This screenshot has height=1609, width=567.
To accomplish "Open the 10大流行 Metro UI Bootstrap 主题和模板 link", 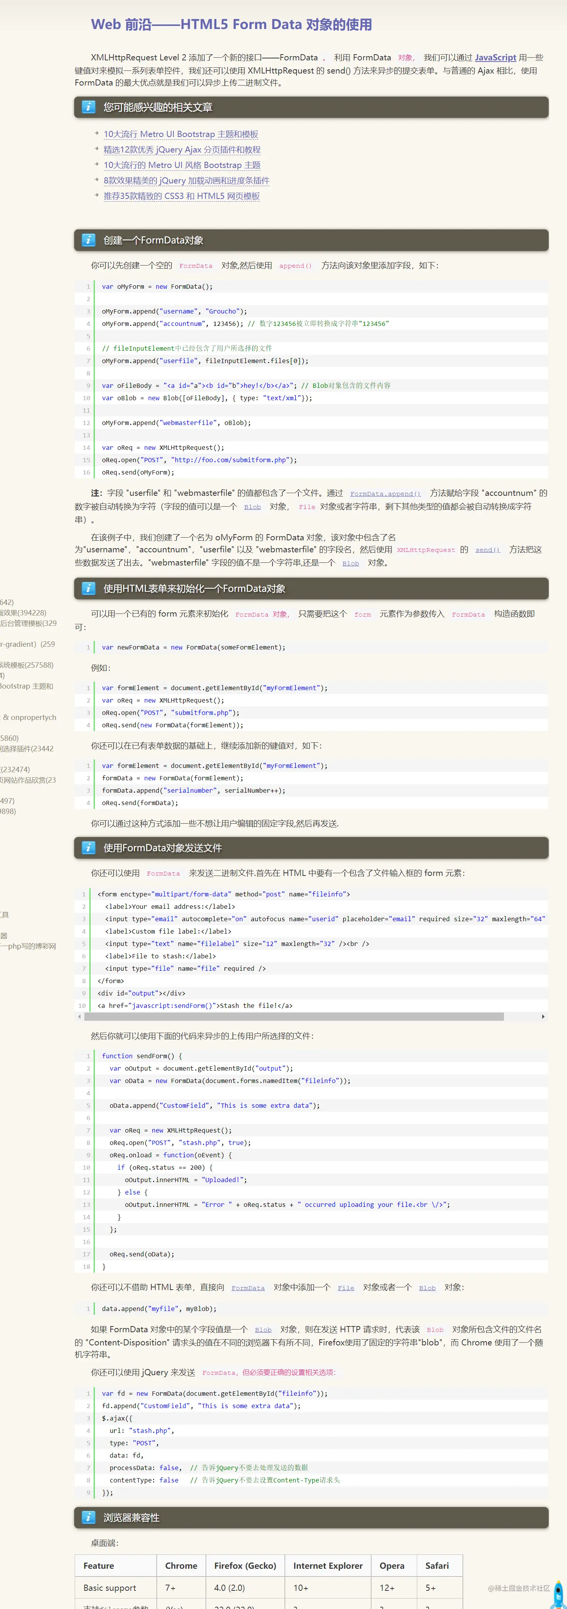I will tap(180, 134).
